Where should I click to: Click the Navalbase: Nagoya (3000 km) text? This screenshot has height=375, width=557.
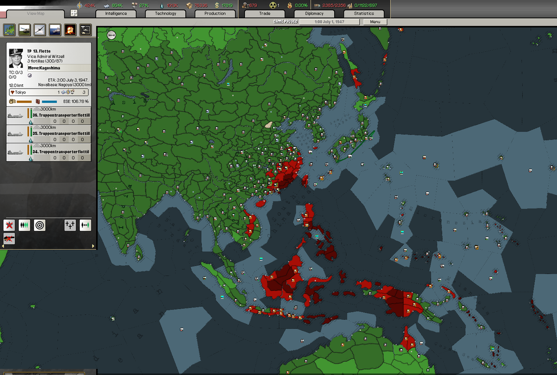(x=65, y=85)
